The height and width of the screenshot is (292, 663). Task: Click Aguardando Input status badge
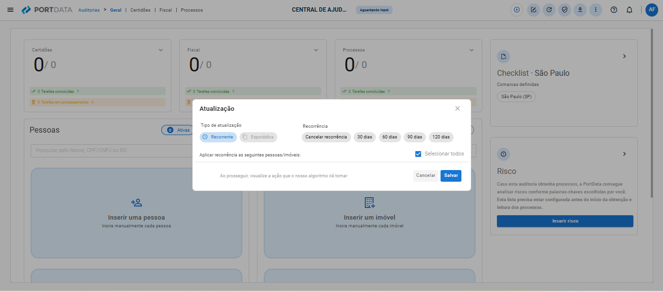click(x=374, y=10)
